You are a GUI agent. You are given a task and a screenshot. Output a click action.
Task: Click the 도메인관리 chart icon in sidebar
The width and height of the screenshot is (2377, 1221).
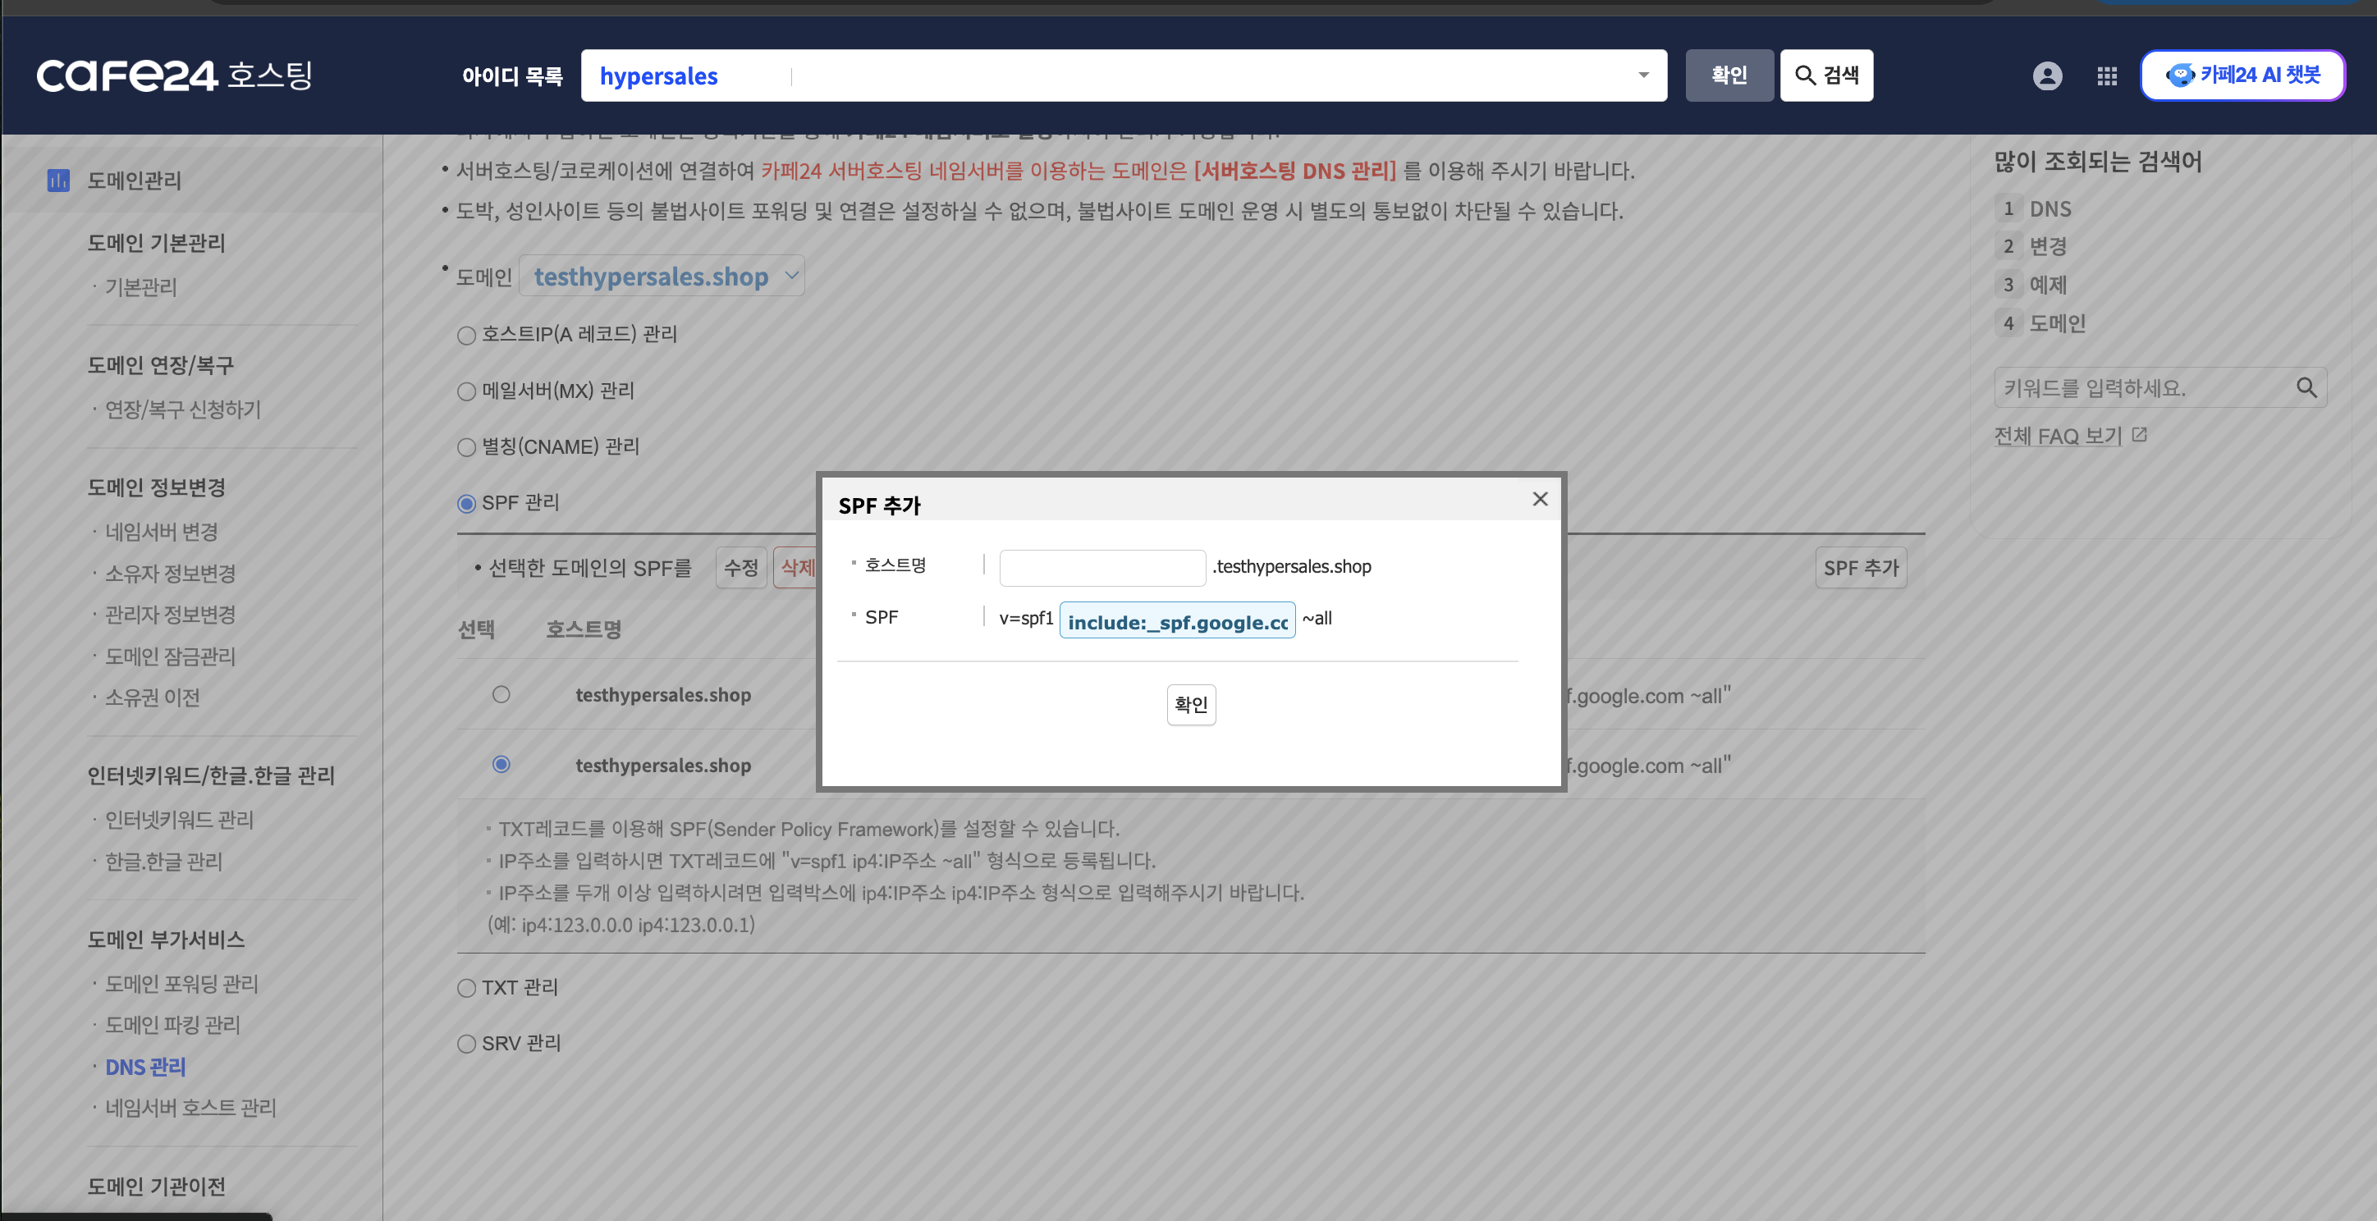58,180
